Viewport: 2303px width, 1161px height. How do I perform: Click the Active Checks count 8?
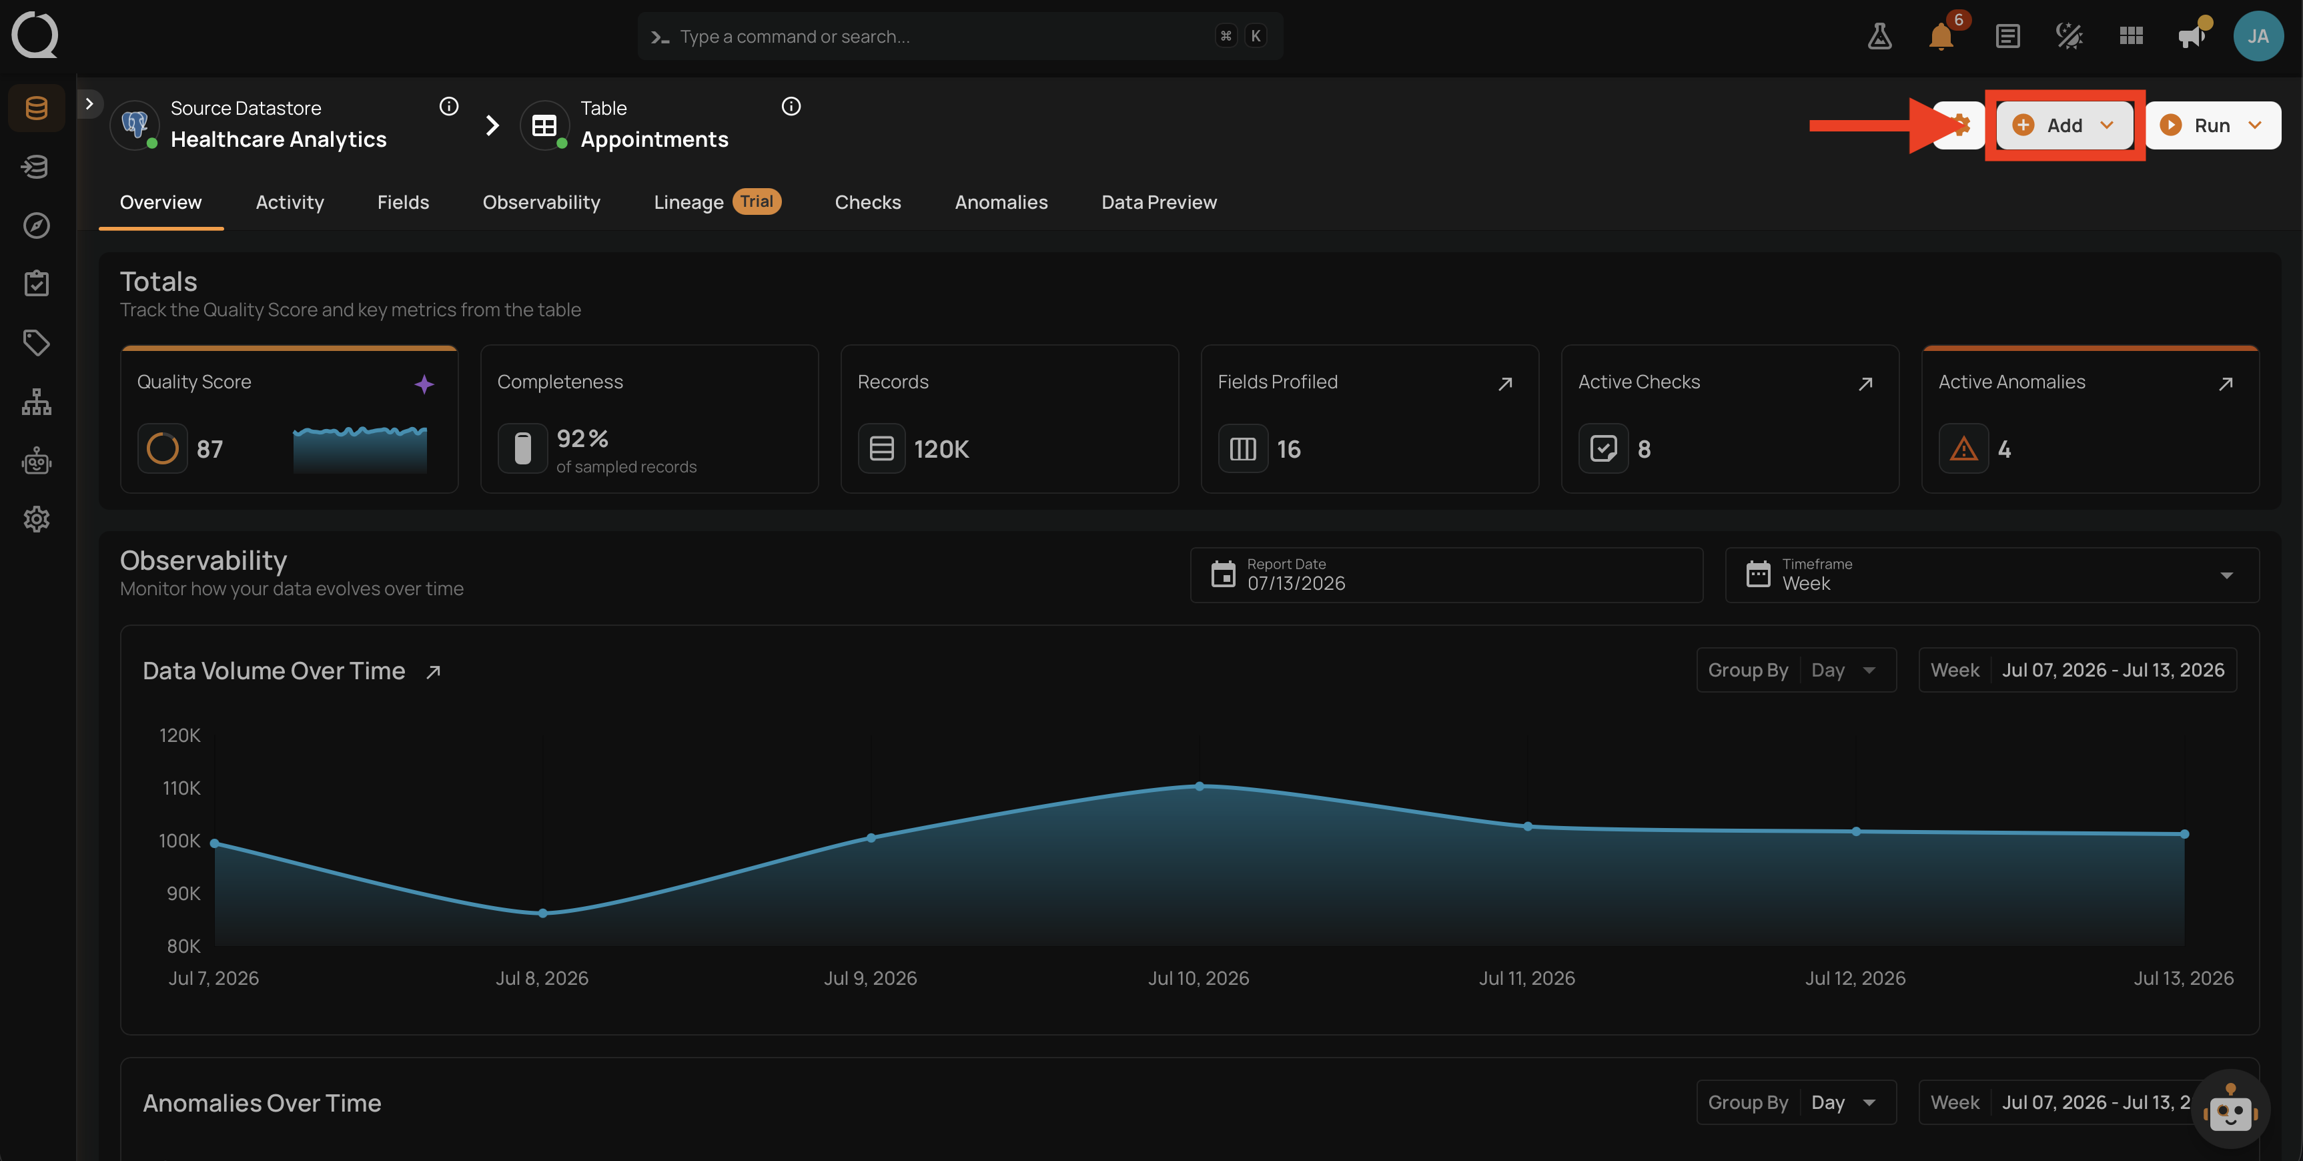pos(1643,449)
